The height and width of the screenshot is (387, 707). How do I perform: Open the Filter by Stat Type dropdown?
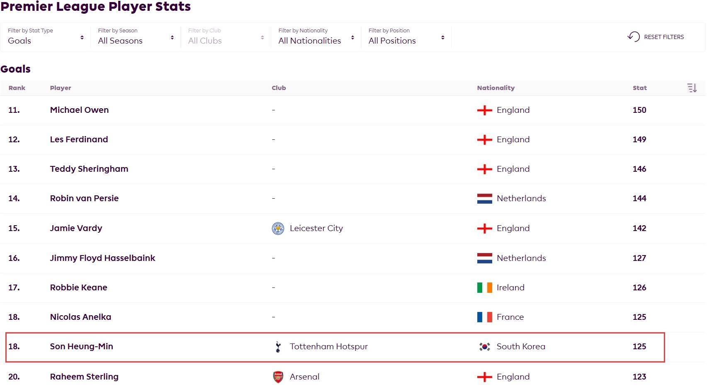pos(46,37)
